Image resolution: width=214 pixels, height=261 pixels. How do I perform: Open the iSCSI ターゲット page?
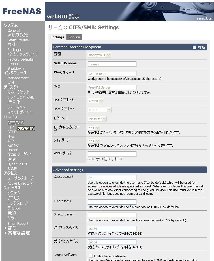(20, 154)
